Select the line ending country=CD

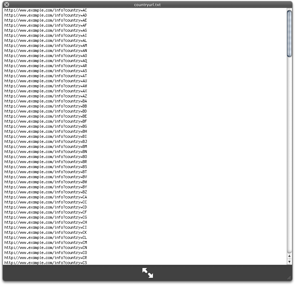click(x=46, y=207)
